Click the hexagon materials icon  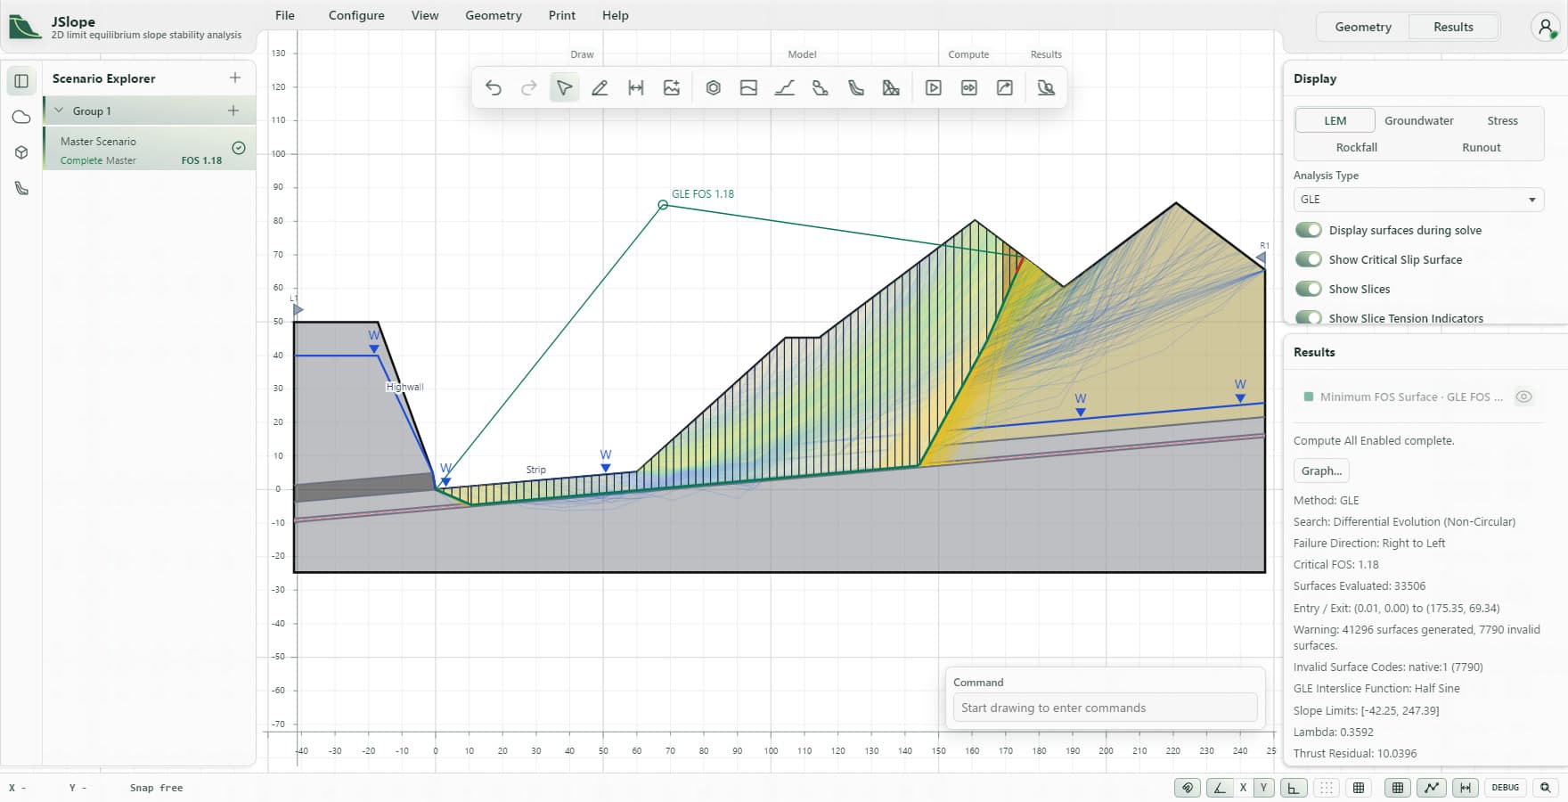(713, 87)
